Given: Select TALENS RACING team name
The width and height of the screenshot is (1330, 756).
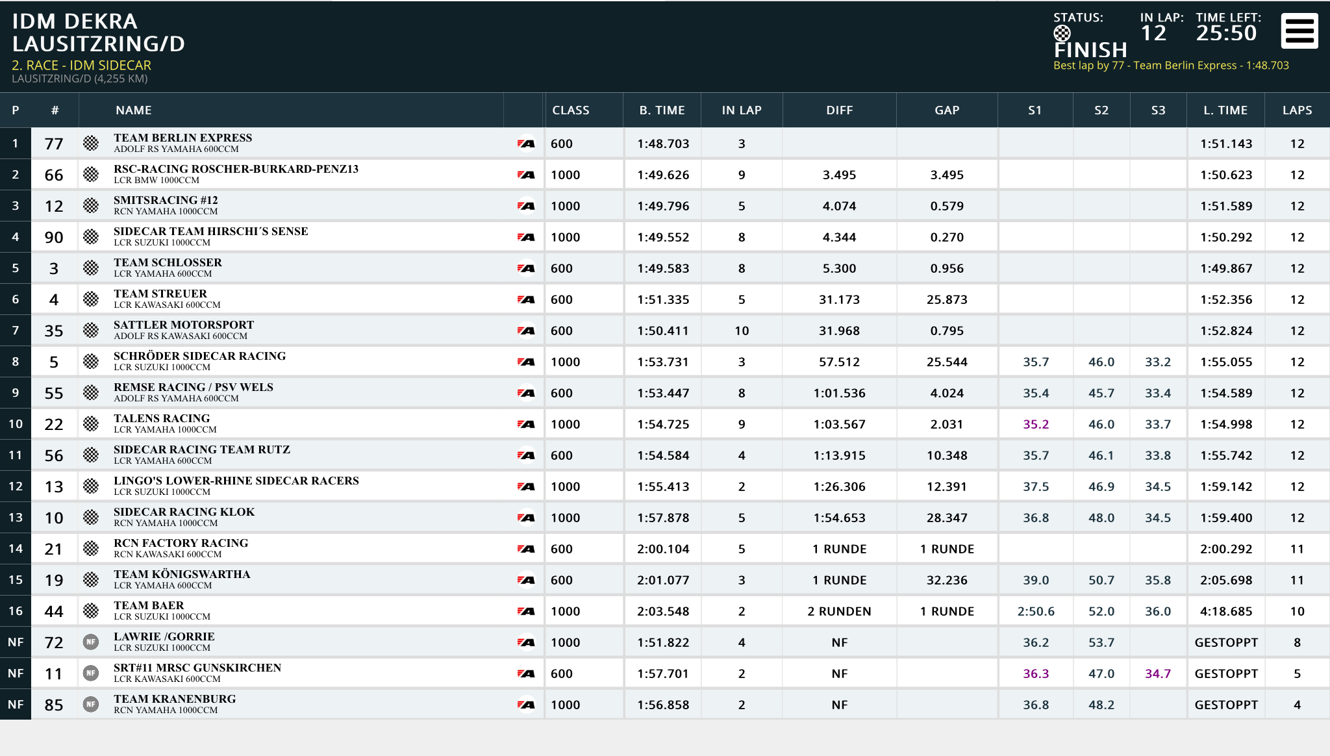Looking at the screenshot, I should [x=162, y=418].
